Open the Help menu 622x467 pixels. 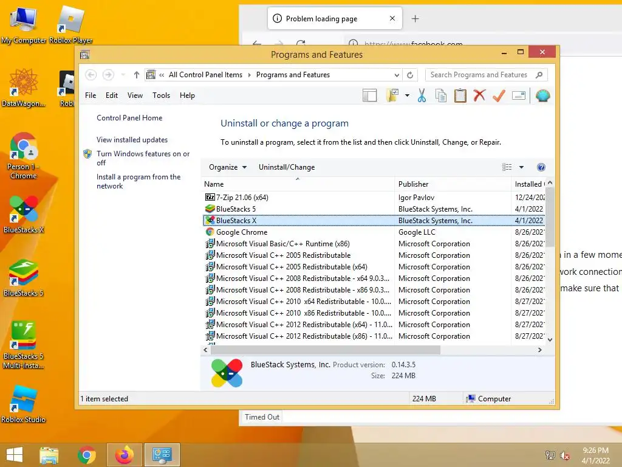coord(187,95)
